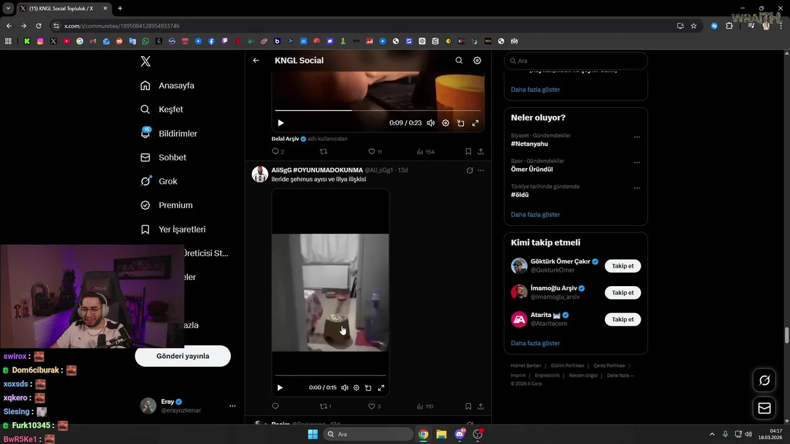Follow Göktürk Ömer Çakır
Image resolution: width=790 pixels, height=444 pixels.
coord(623,266)
